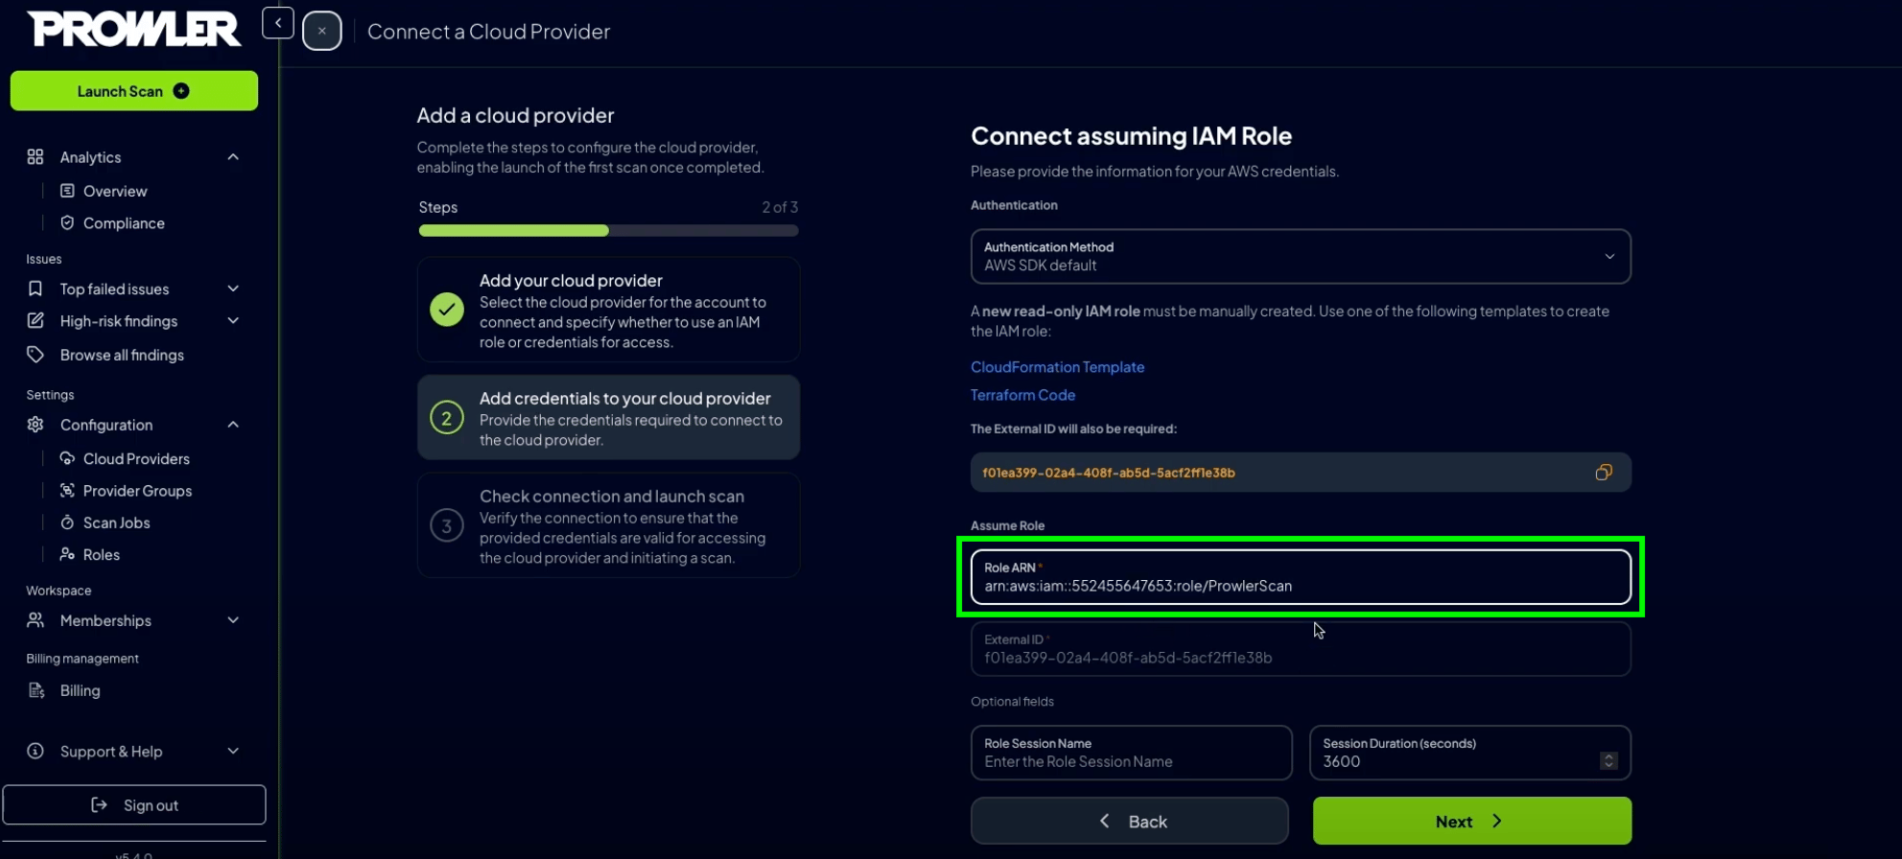
Task: Collapse sidebar with the back chevron icon
Action: [278, 23]
